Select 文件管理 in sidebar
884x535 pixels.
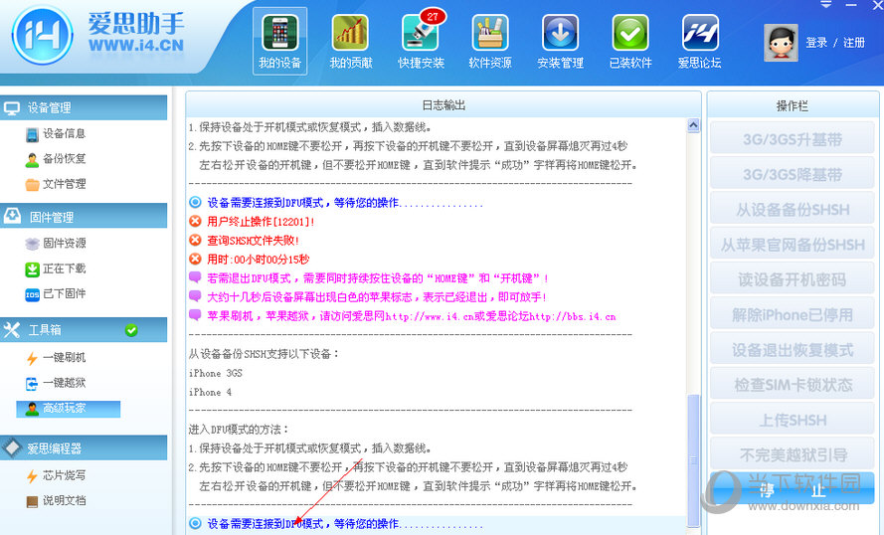click(56, 184)
